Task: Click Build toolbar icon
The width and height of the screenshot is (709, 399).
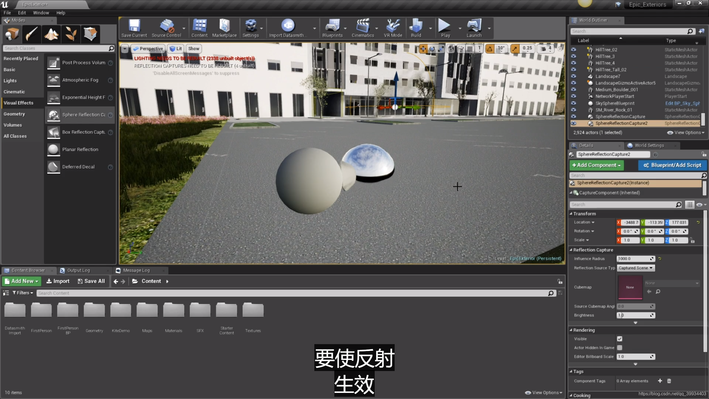Action: pos(416,28)
